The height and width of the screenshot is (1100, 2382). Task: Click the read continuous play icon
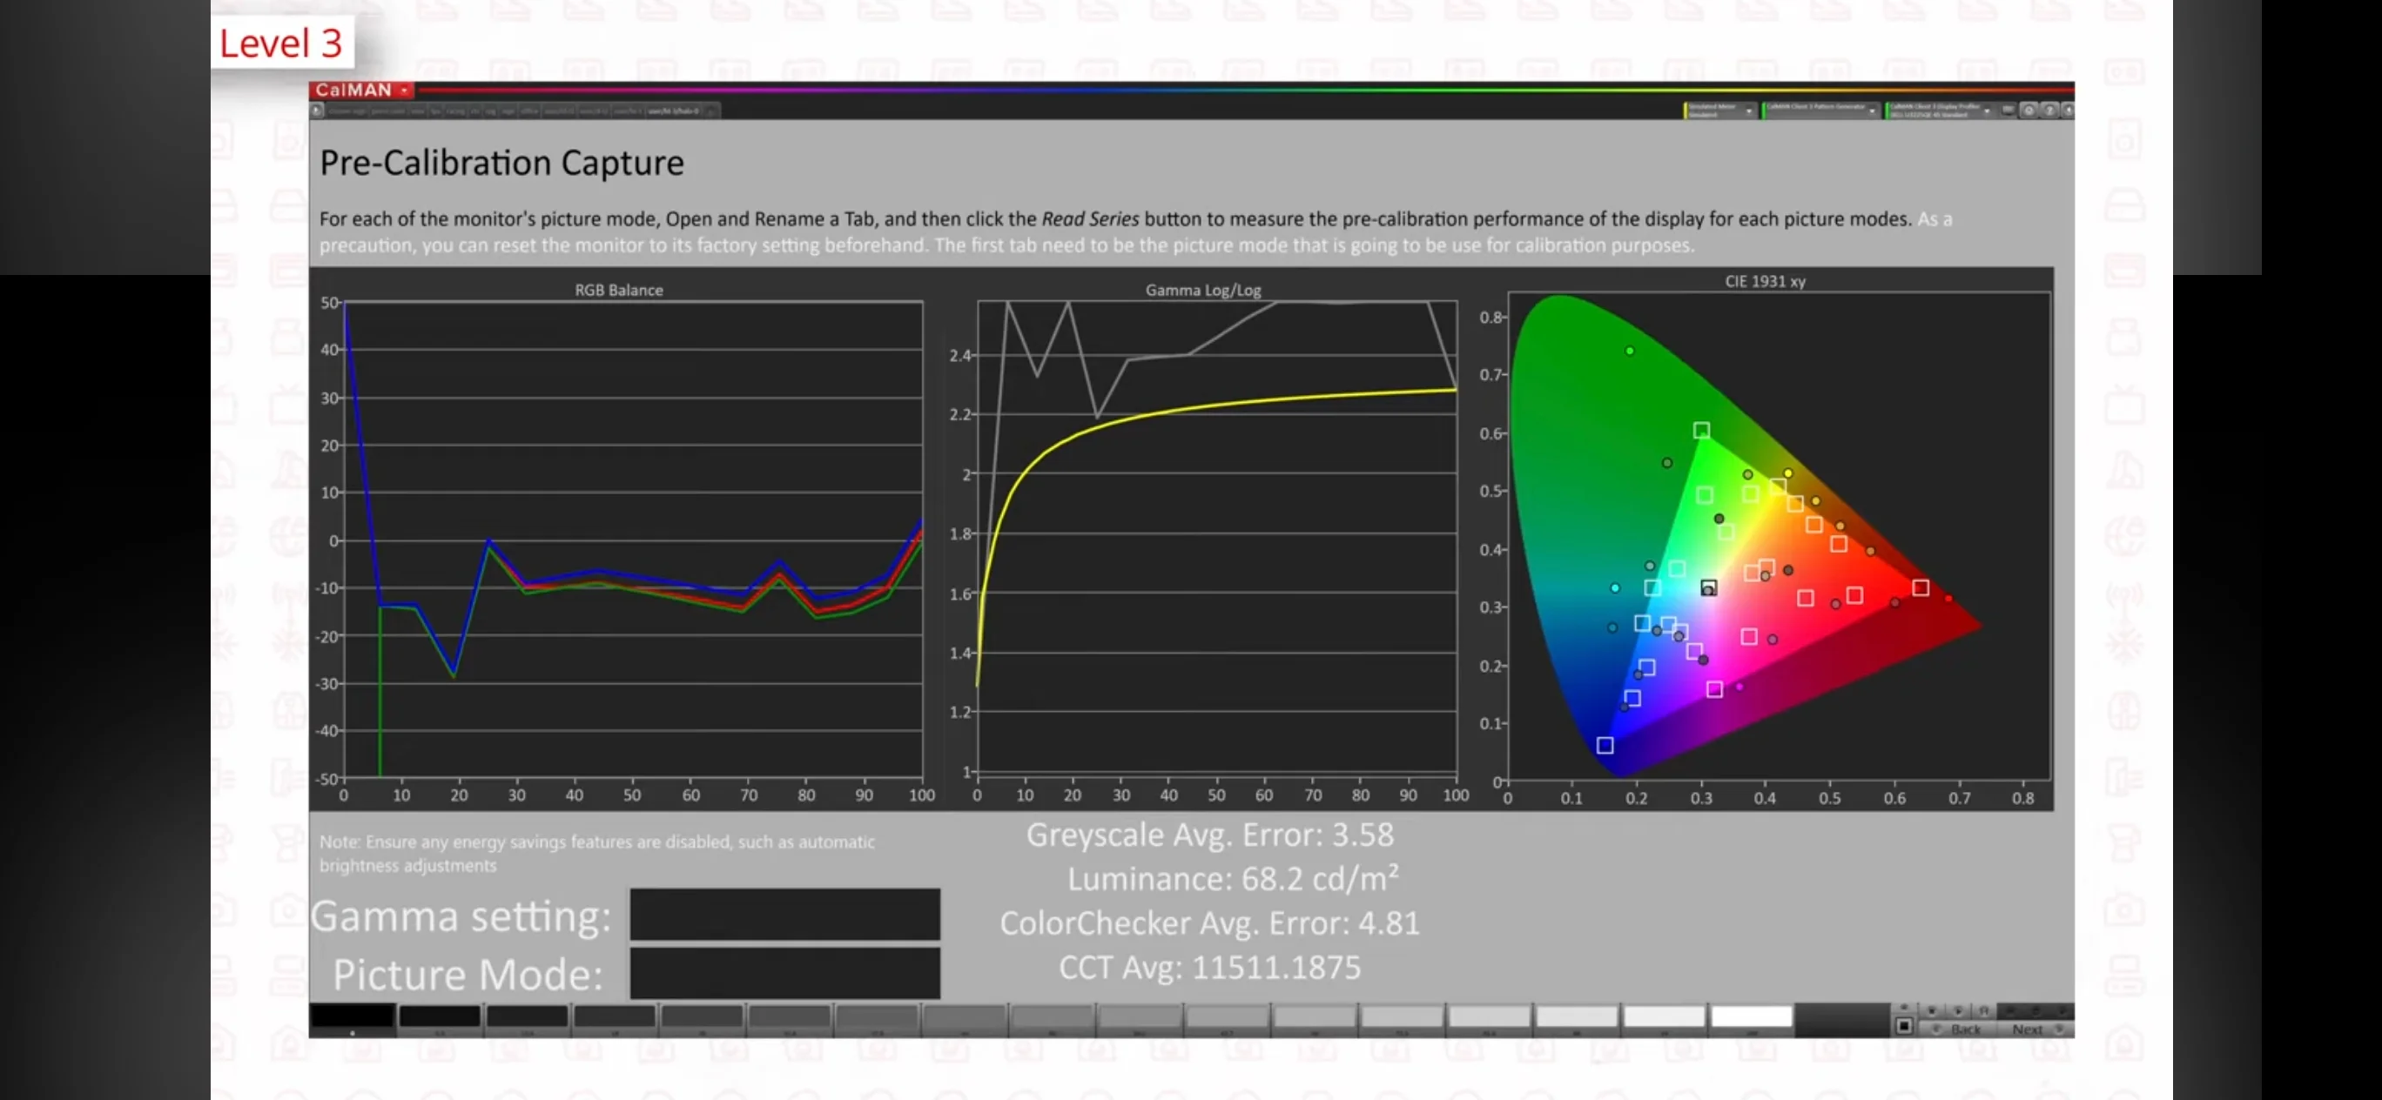[x=1959, y=1011]
